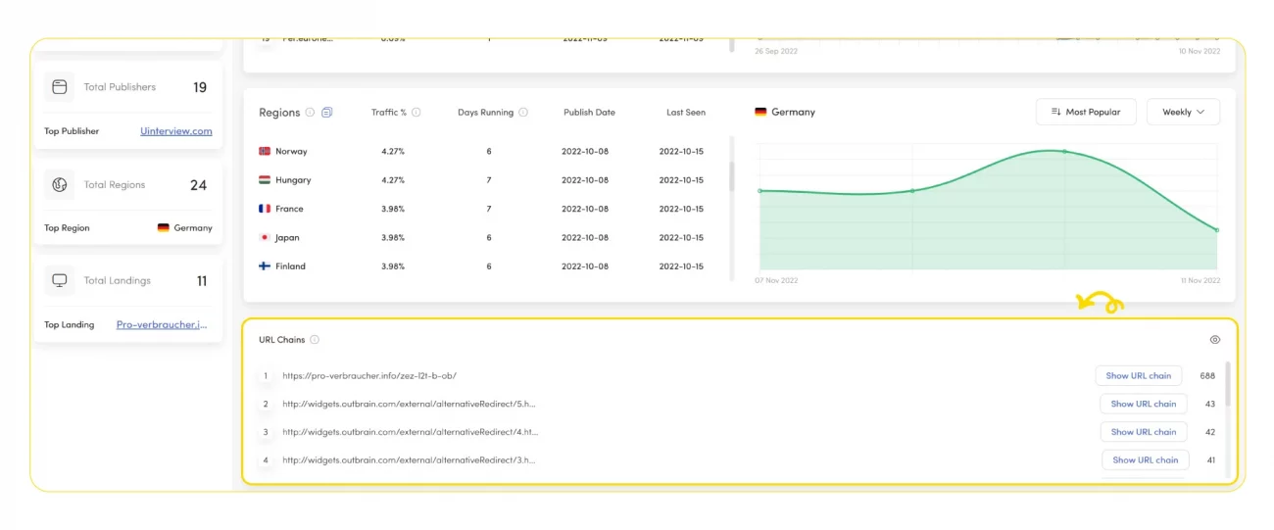This screenshot has height=530, width=1274.
Task: Click info icon next to Days Running
Action: 523,113
